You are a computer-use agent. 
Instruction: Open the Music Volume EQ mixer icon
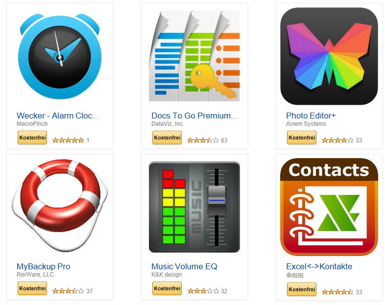[194, 207]
